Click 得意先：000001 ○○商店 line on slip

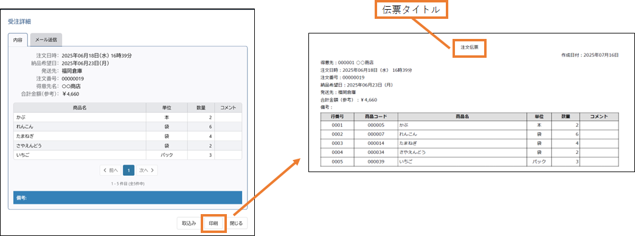(x=347, y=63)
